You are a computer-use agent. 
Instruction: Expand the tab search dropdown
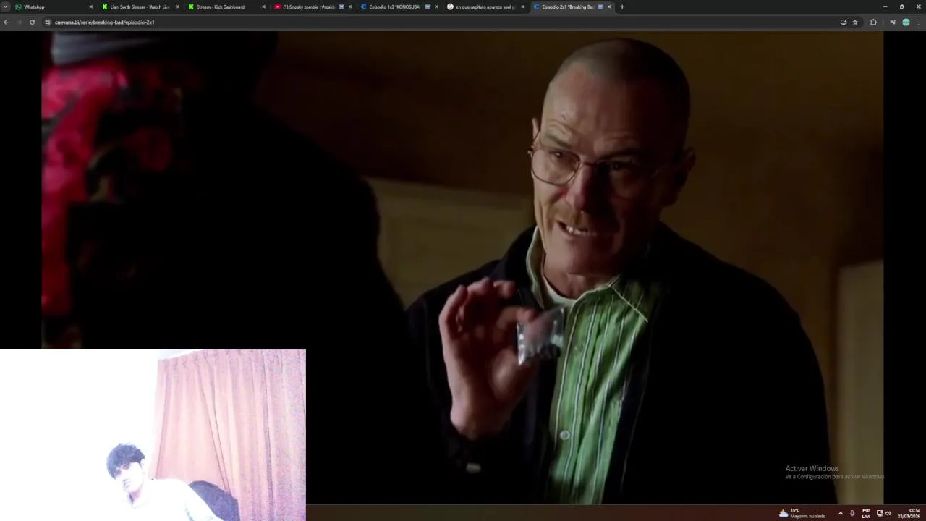(5, 7)
